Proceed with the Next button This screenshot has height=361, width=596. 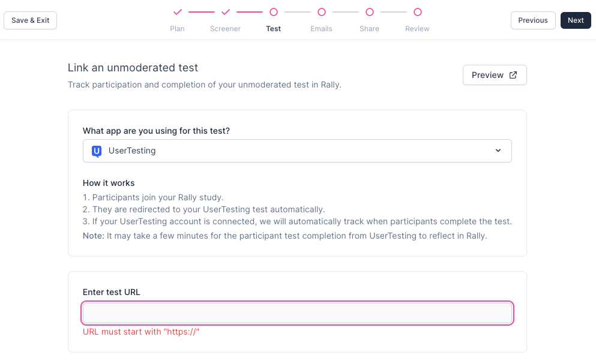[x=576, y=20]
